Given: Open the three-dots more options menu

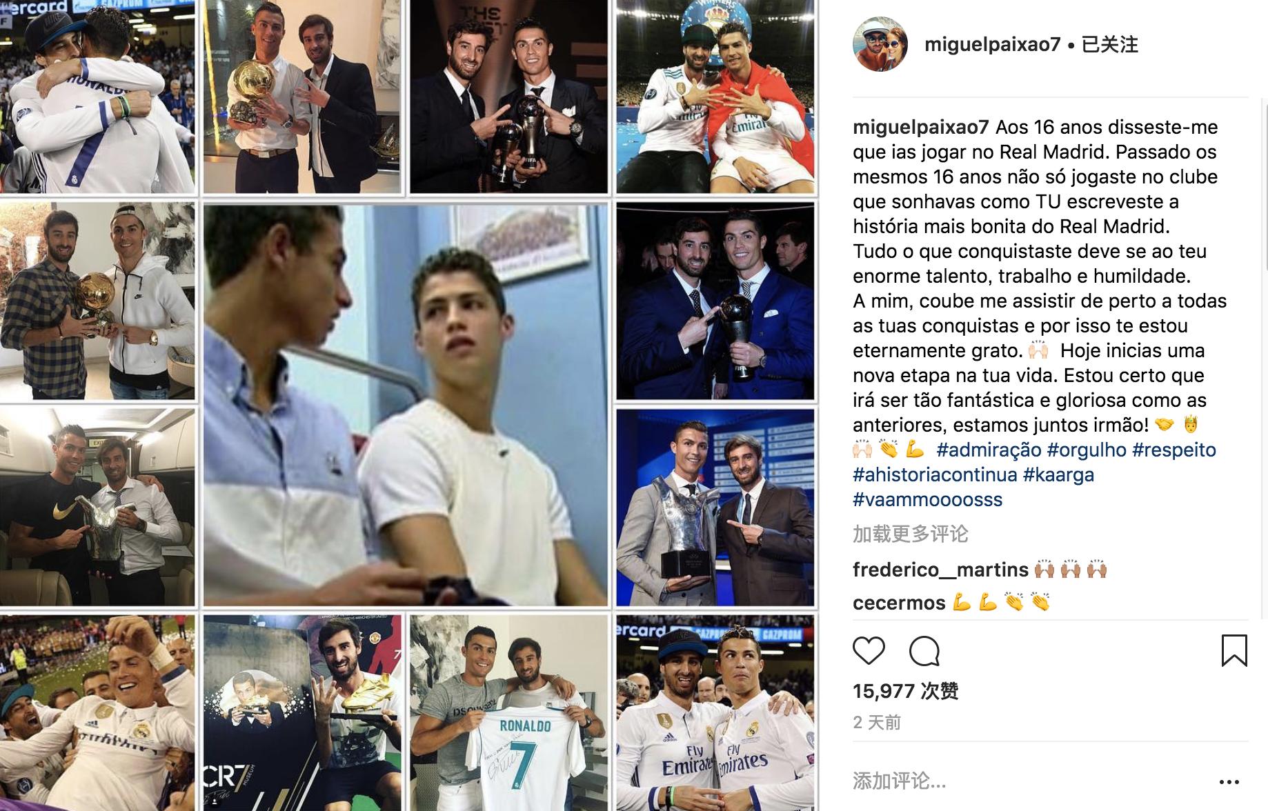Looking at the screenshot, I should 1229,781.
